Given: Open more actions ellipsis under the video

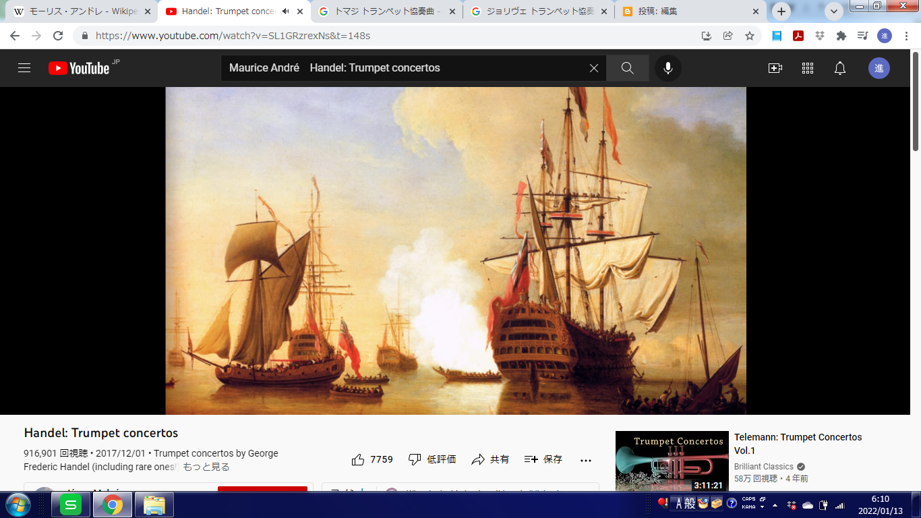Looking at the screenshot, I should pyautogui.click(x=586, y=460).
